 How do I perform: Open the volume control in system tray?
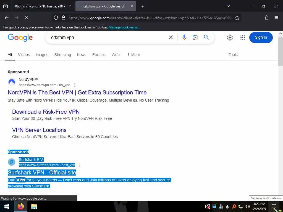(247, 206)
